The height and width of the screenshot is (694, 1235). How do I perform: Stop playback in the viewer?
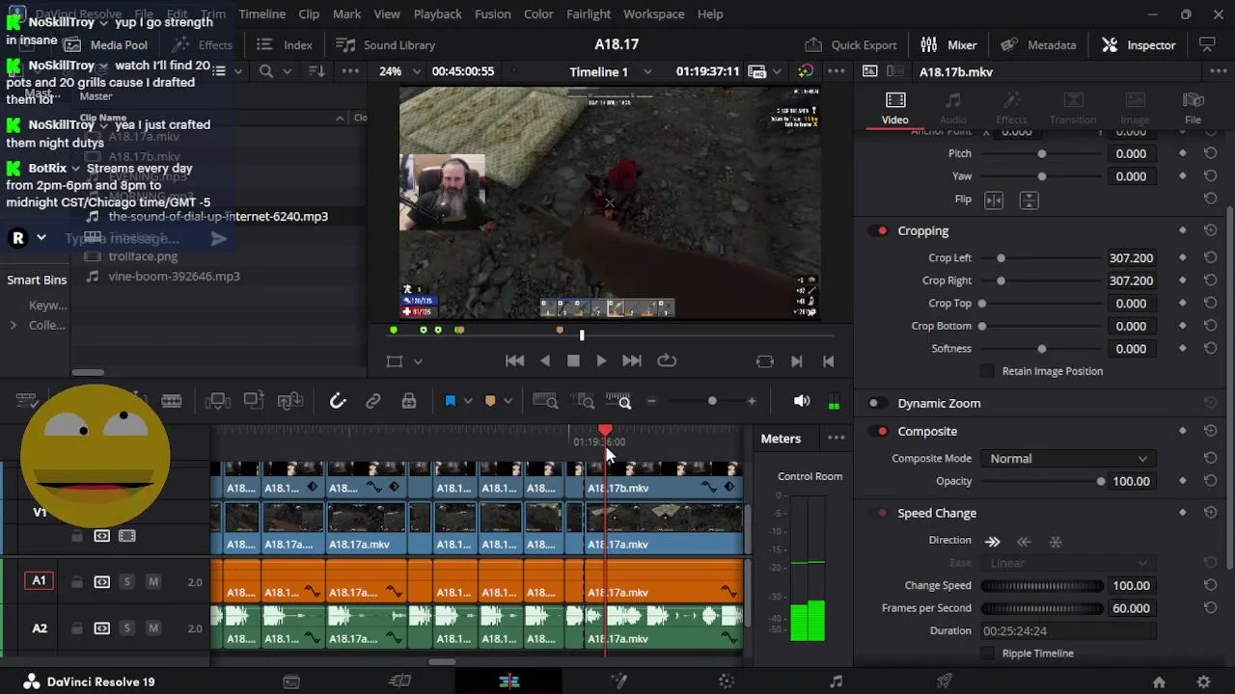(573, 360)
